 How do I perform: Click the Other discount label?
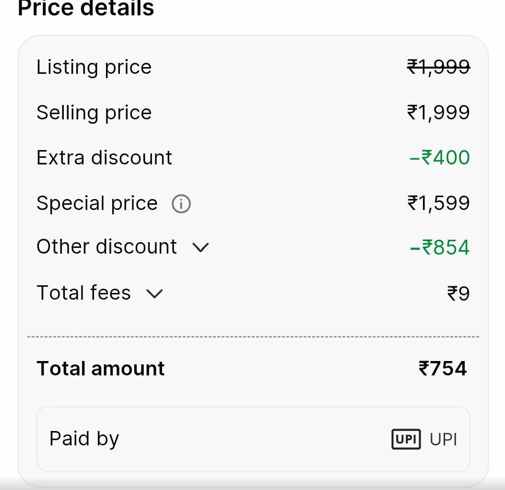[x=106, y=247]
